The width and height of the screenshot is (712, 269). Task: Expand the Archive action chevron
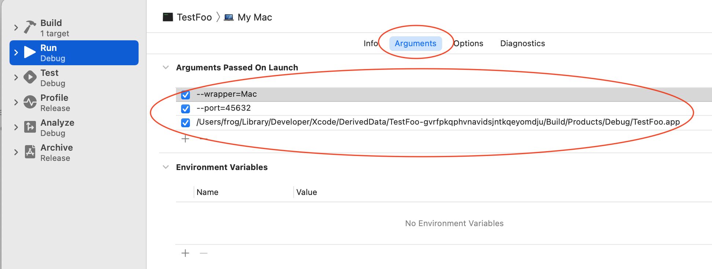pyautogui.click(x=16, y=152)
